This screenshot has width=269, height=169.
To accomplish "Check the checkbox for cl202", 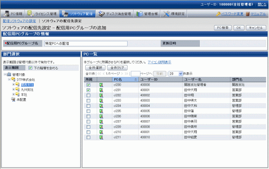I will [88, 95].
